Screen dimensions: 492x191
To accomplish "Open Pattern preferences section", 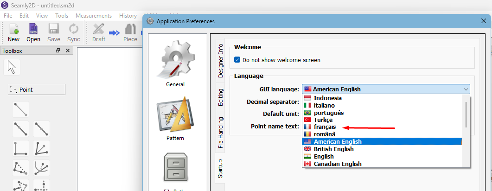I will pyautogui.click(x=175, y=118).
